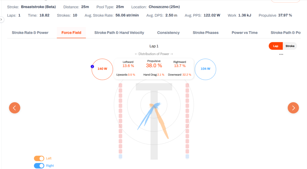Toggle the Left hand display switch
Screen dimensions: 307x169
click(x=39, y=159)
